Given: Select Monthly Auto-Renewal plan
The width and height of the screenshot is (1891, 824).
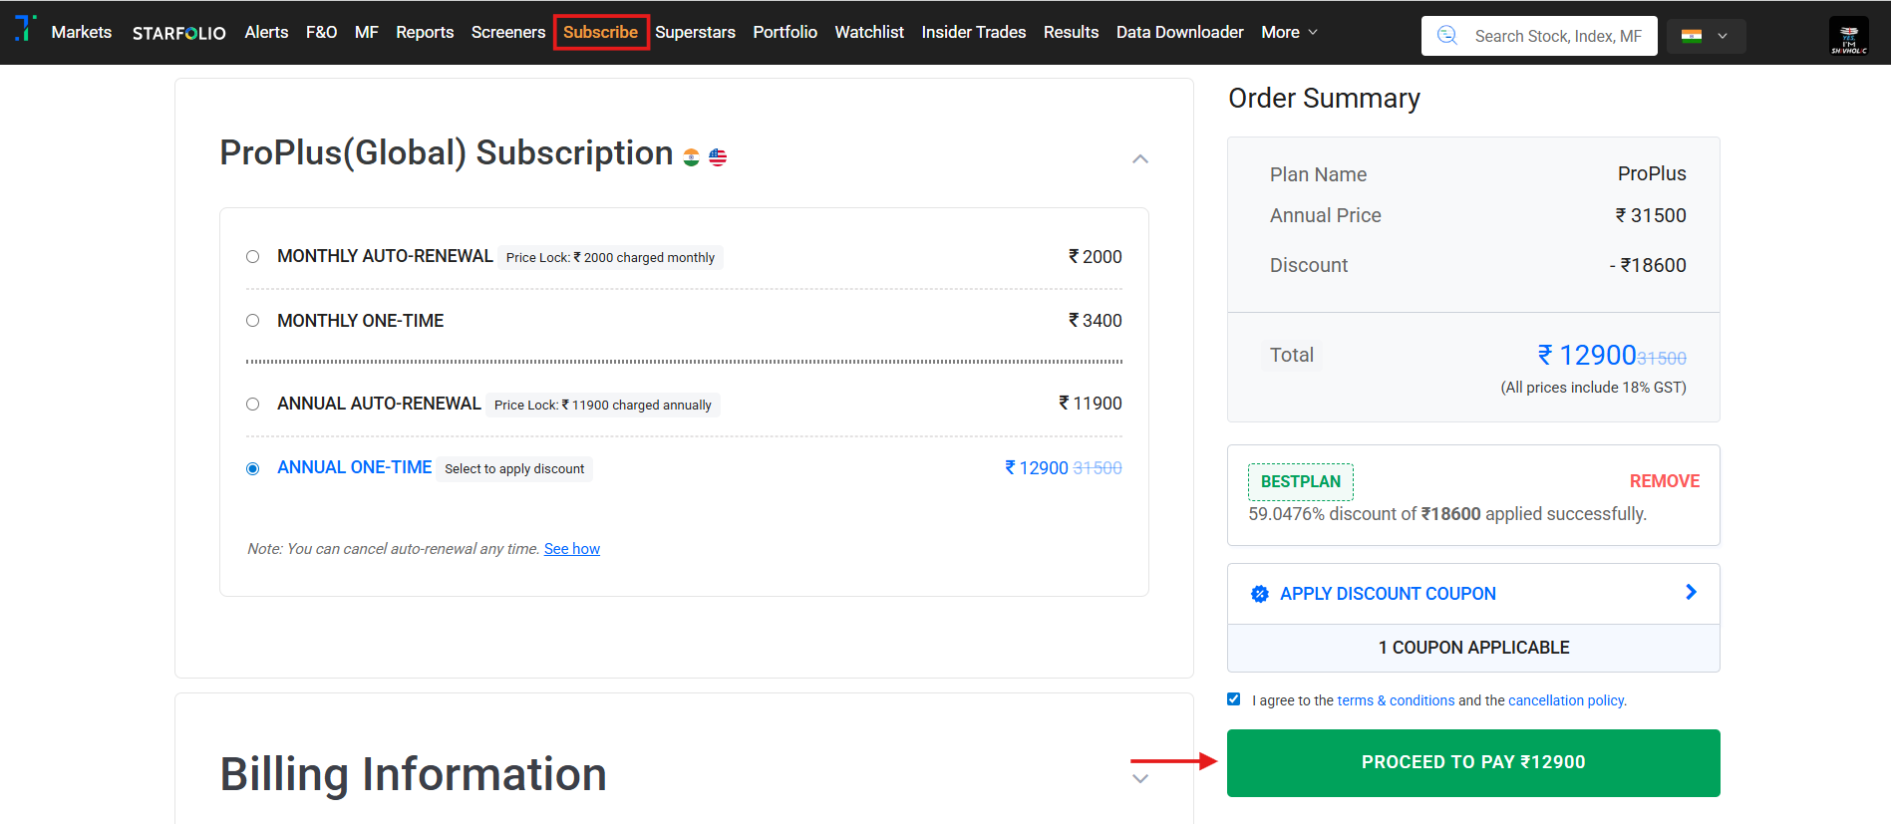Looking at the screenshot, I should (253, 257).
